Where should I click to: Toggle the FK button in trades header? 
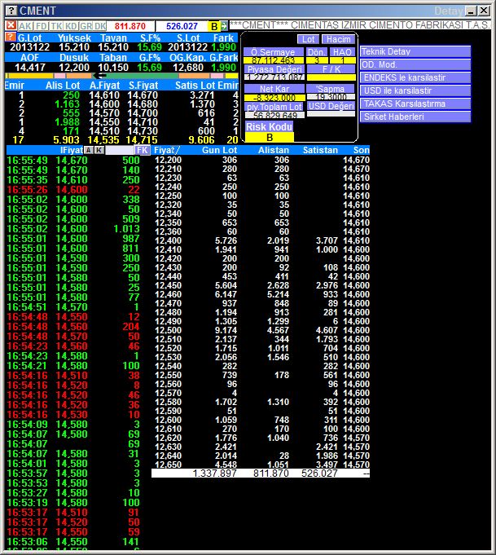coord(143,150)
